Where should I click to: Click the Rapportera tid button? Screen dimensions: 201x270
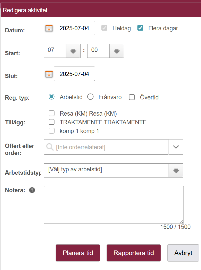pyautogui.click(x=134, y=253)
